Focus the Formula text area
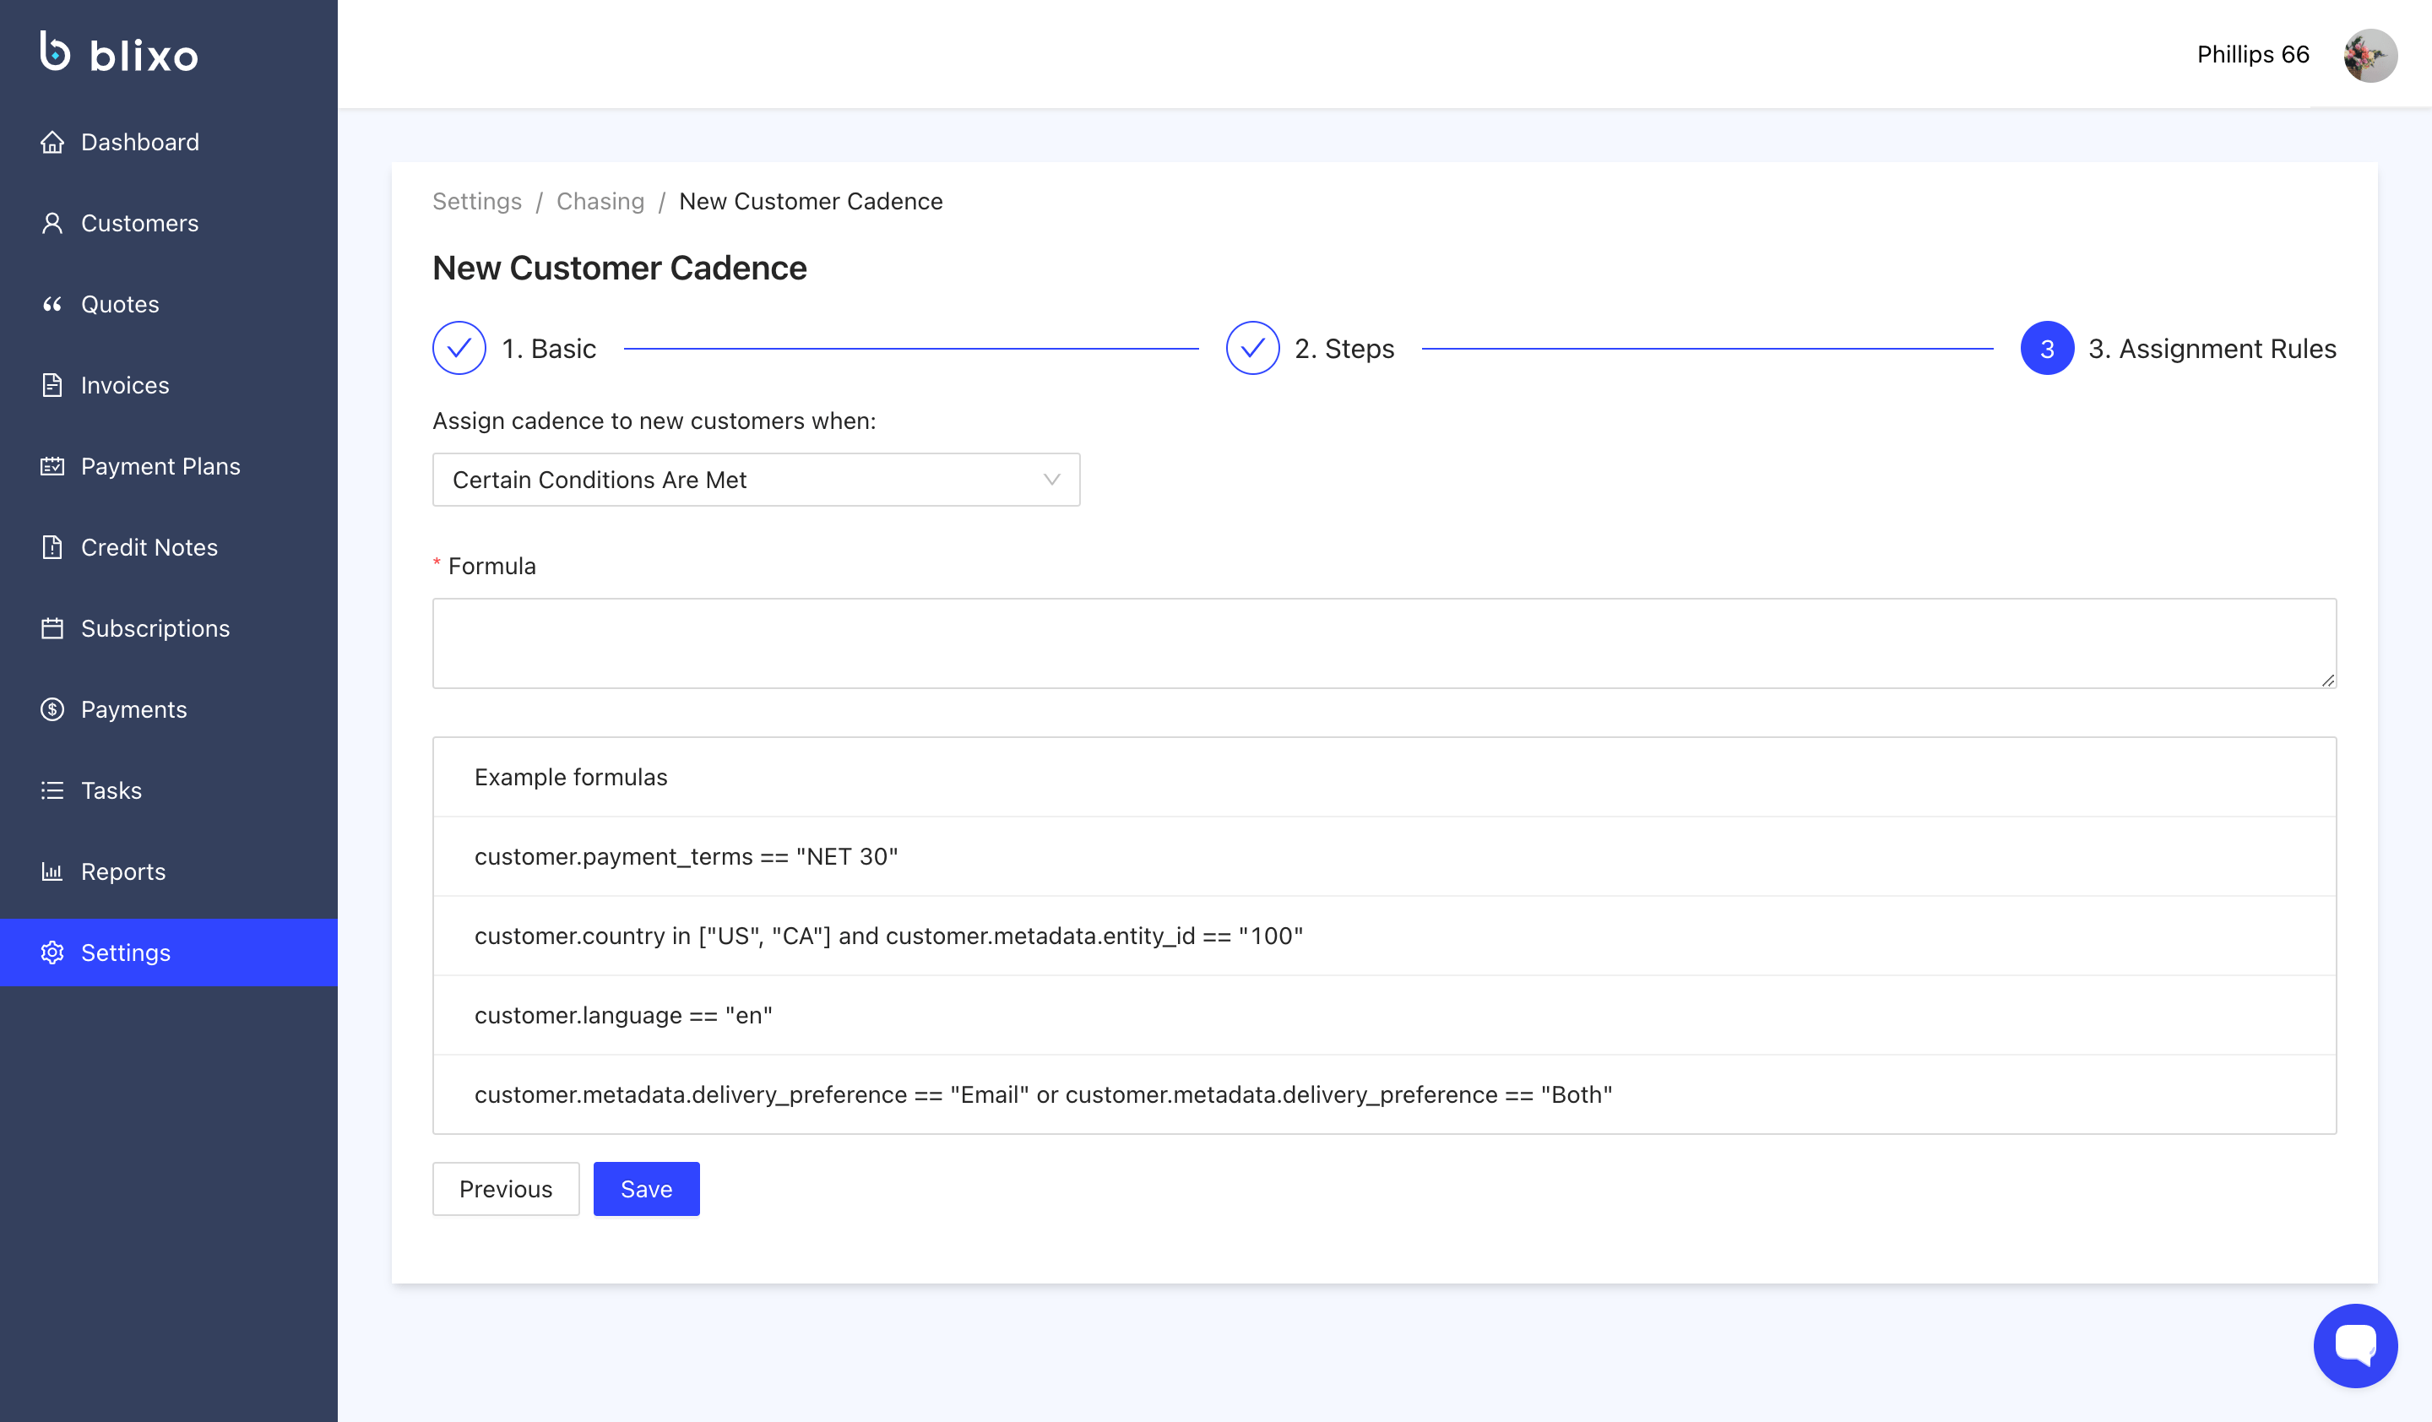Viewport: 2432px width, 1422px height. (1383, 643)
